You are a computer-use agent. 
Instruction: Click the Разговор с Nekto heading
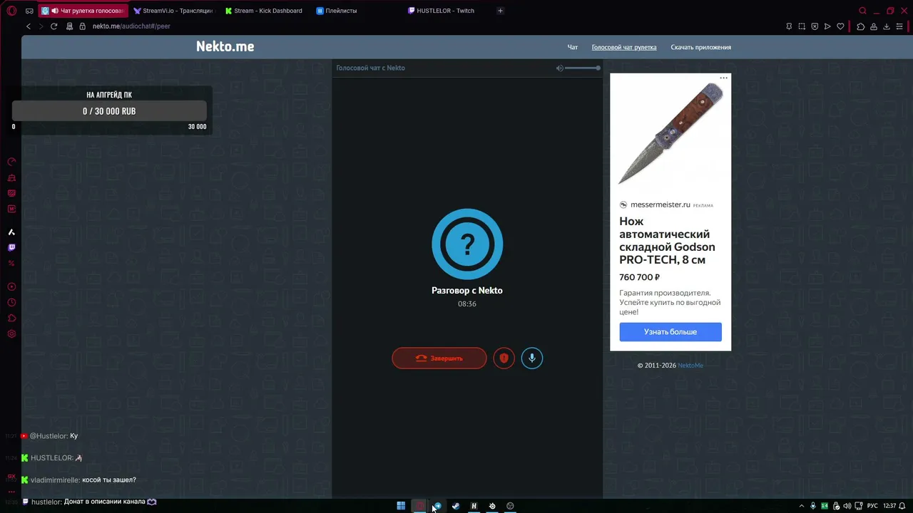pyautogui.click(x=467, y=291)
